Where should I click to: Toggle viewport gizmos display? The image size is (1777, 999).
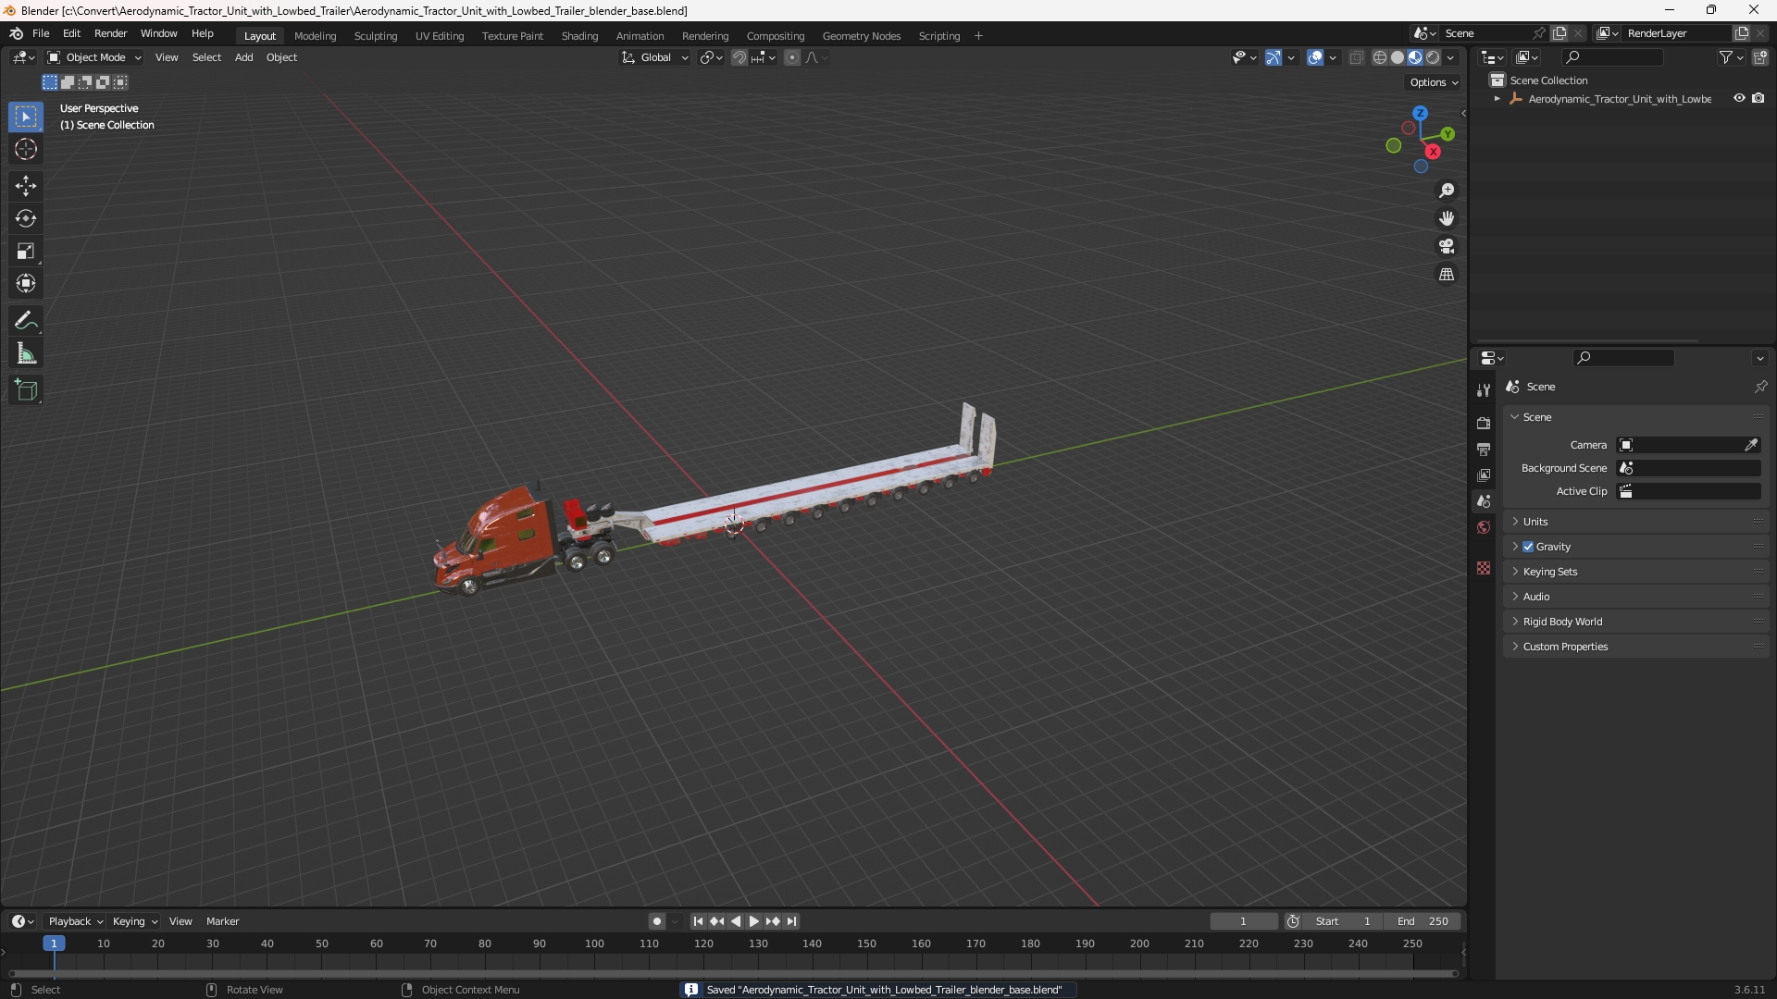[x=1274, y=57]
